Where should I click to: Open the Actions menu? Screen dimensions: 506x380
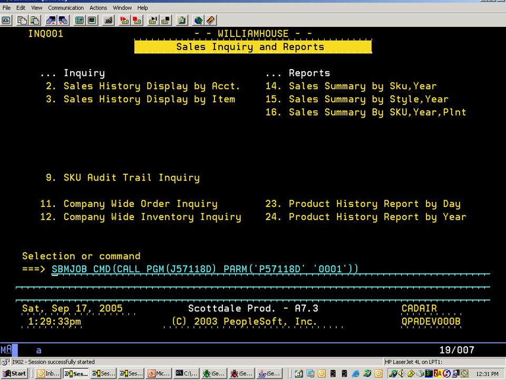98,8
